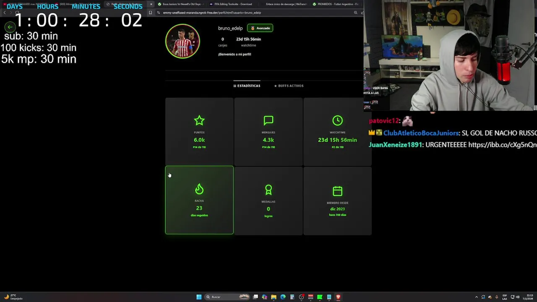The image size is (537, 302).
Task: Click the microphone tray icon
Action: (x=497, y=297)
